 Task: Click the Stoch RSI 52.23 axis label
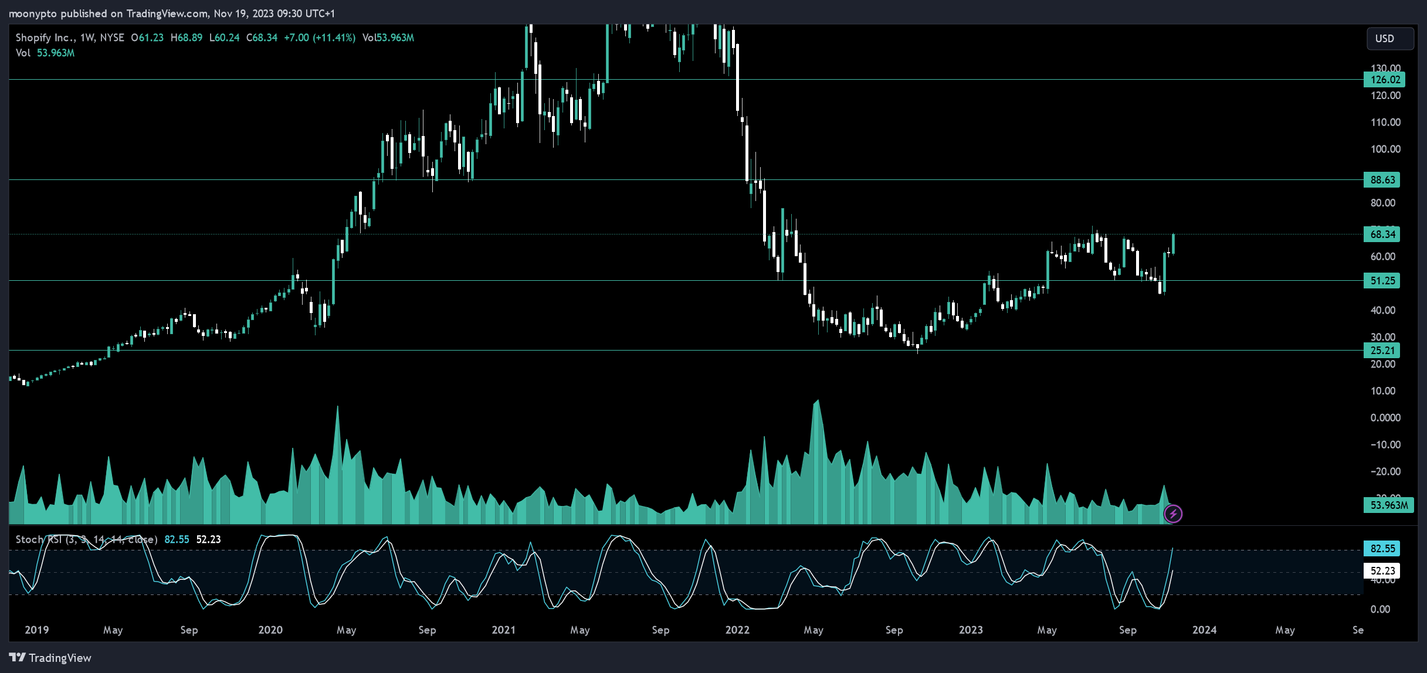point(1382,571)
